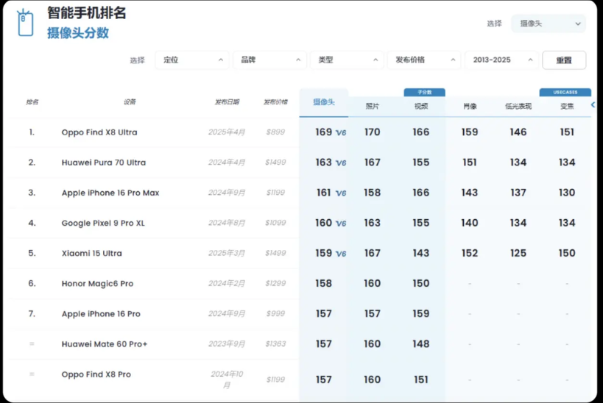This screenshot has width=603, height=403.
Task: Click the 170 photo score
Action: (373, 132)
